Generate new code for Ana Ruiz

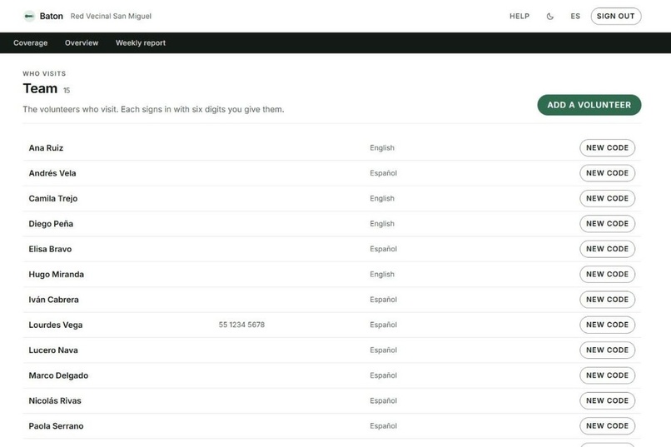607,147
